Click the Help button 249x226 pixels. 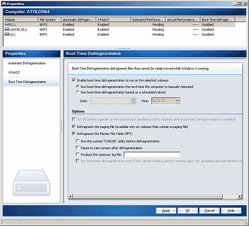point(231,210)
